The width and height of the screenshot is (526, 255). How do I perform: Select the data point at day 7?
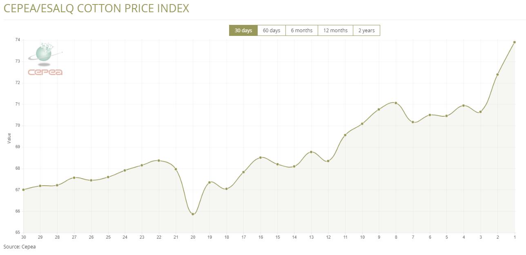[413, 122]
